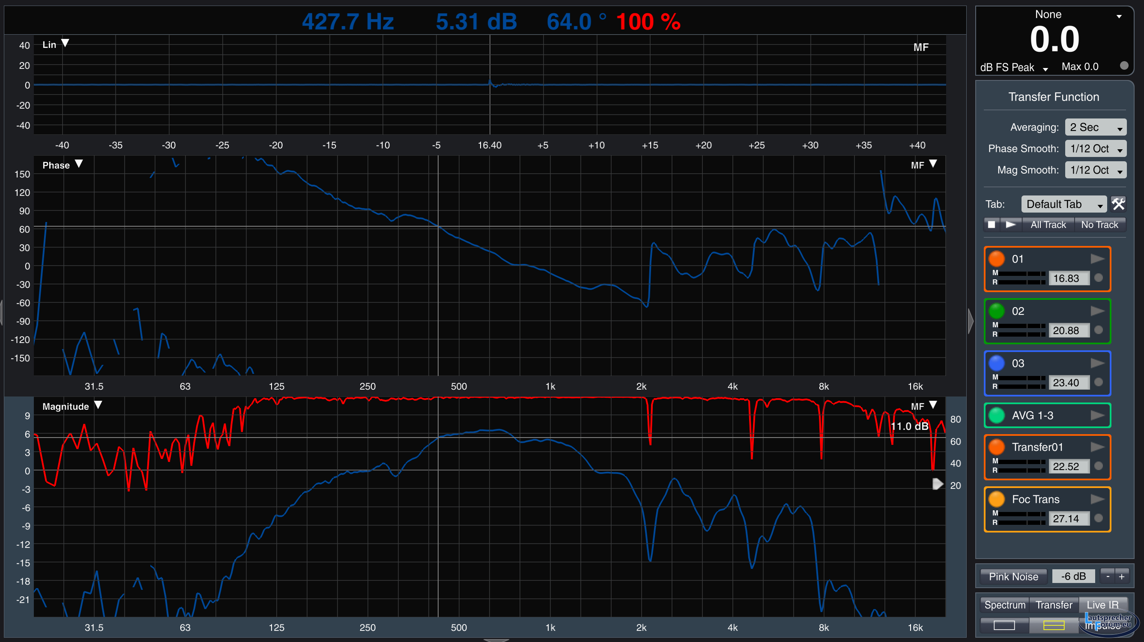
Task: Expand the Default Tab dropdown
Action: (1063, 204)
